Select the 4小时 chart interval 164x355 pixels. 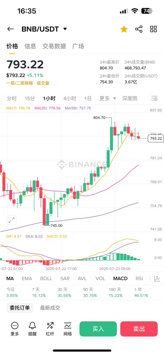click(70, 99)
